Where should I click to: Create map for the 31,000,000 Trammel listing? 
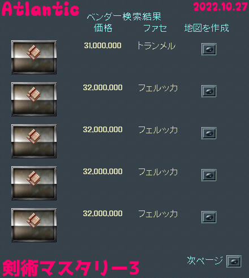[x=209, y=49]
